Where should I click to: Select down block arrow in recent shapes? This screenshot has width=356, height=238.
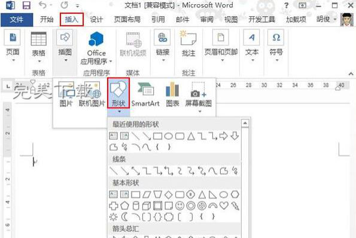[235, 136]
